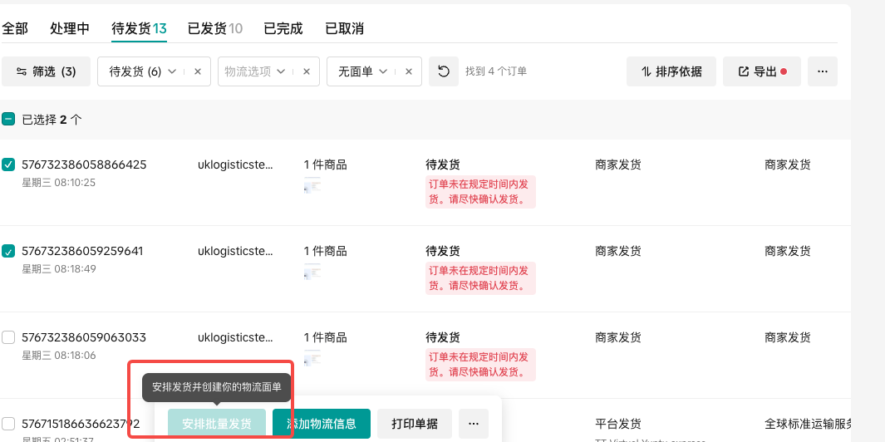The width and height of the screenshot is (885, 442).
Task: Toggle the select-all checkbox next to 已选择
Action: [8, 120]
